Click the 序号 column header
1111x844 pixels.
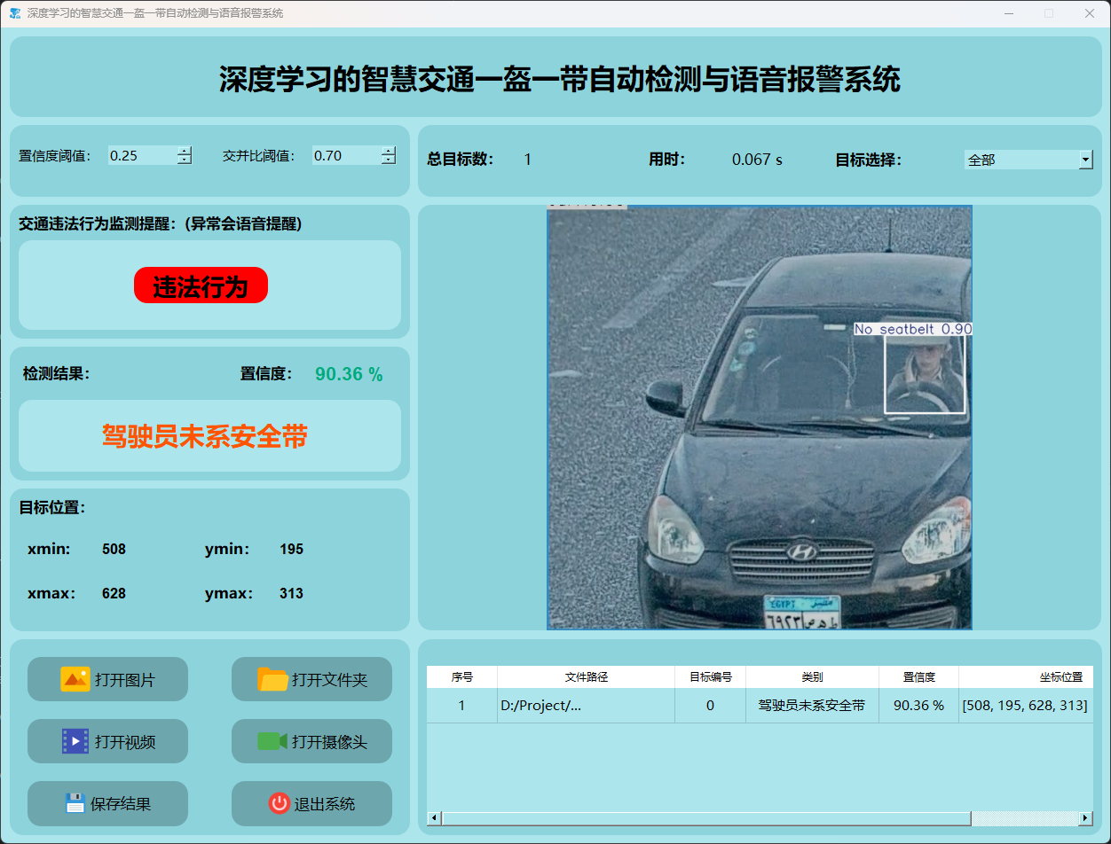click(x=461, y=676)
